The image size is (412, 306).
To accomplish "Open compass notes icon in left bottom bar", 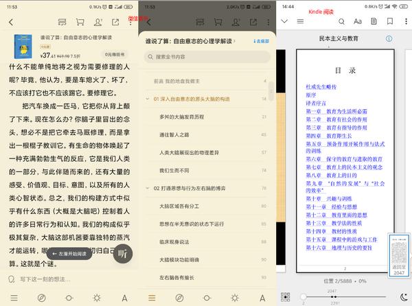I will coord(41,298).
